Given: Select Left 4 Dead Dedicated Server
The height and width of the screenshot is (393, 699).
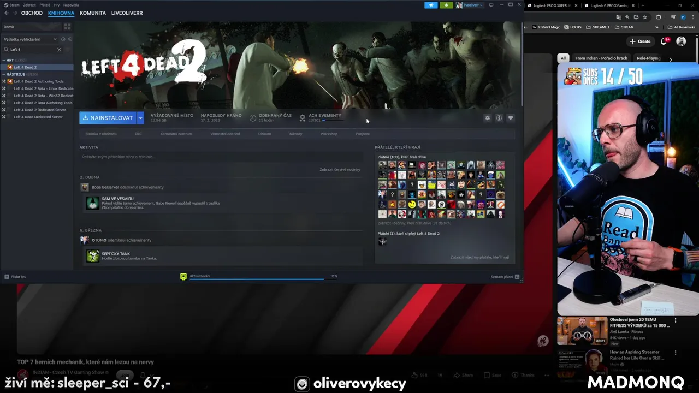Looking at the screenshot, I should click(x=38, y=117).
